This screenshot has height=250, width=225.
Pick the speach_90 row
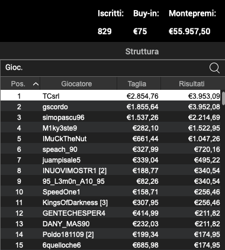point(111,150)
